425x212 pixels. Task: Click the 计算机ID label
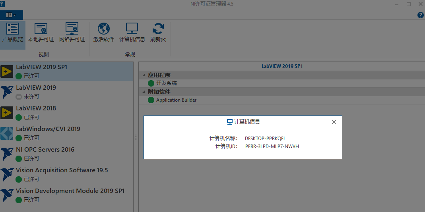[x=226, y=147]
